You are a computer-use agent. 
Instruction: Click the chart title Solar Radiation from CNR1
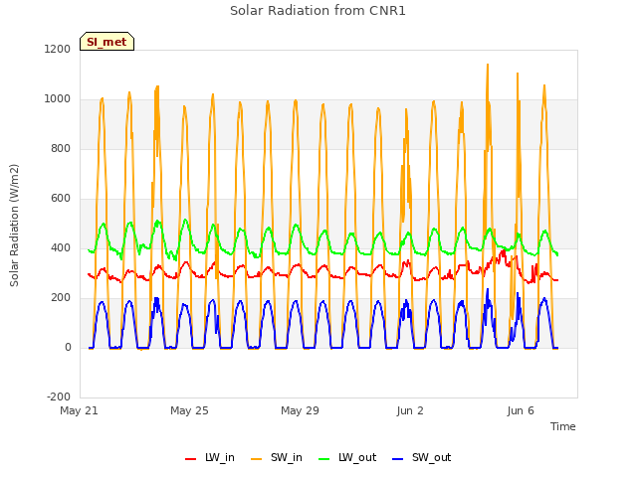[318, 11]
